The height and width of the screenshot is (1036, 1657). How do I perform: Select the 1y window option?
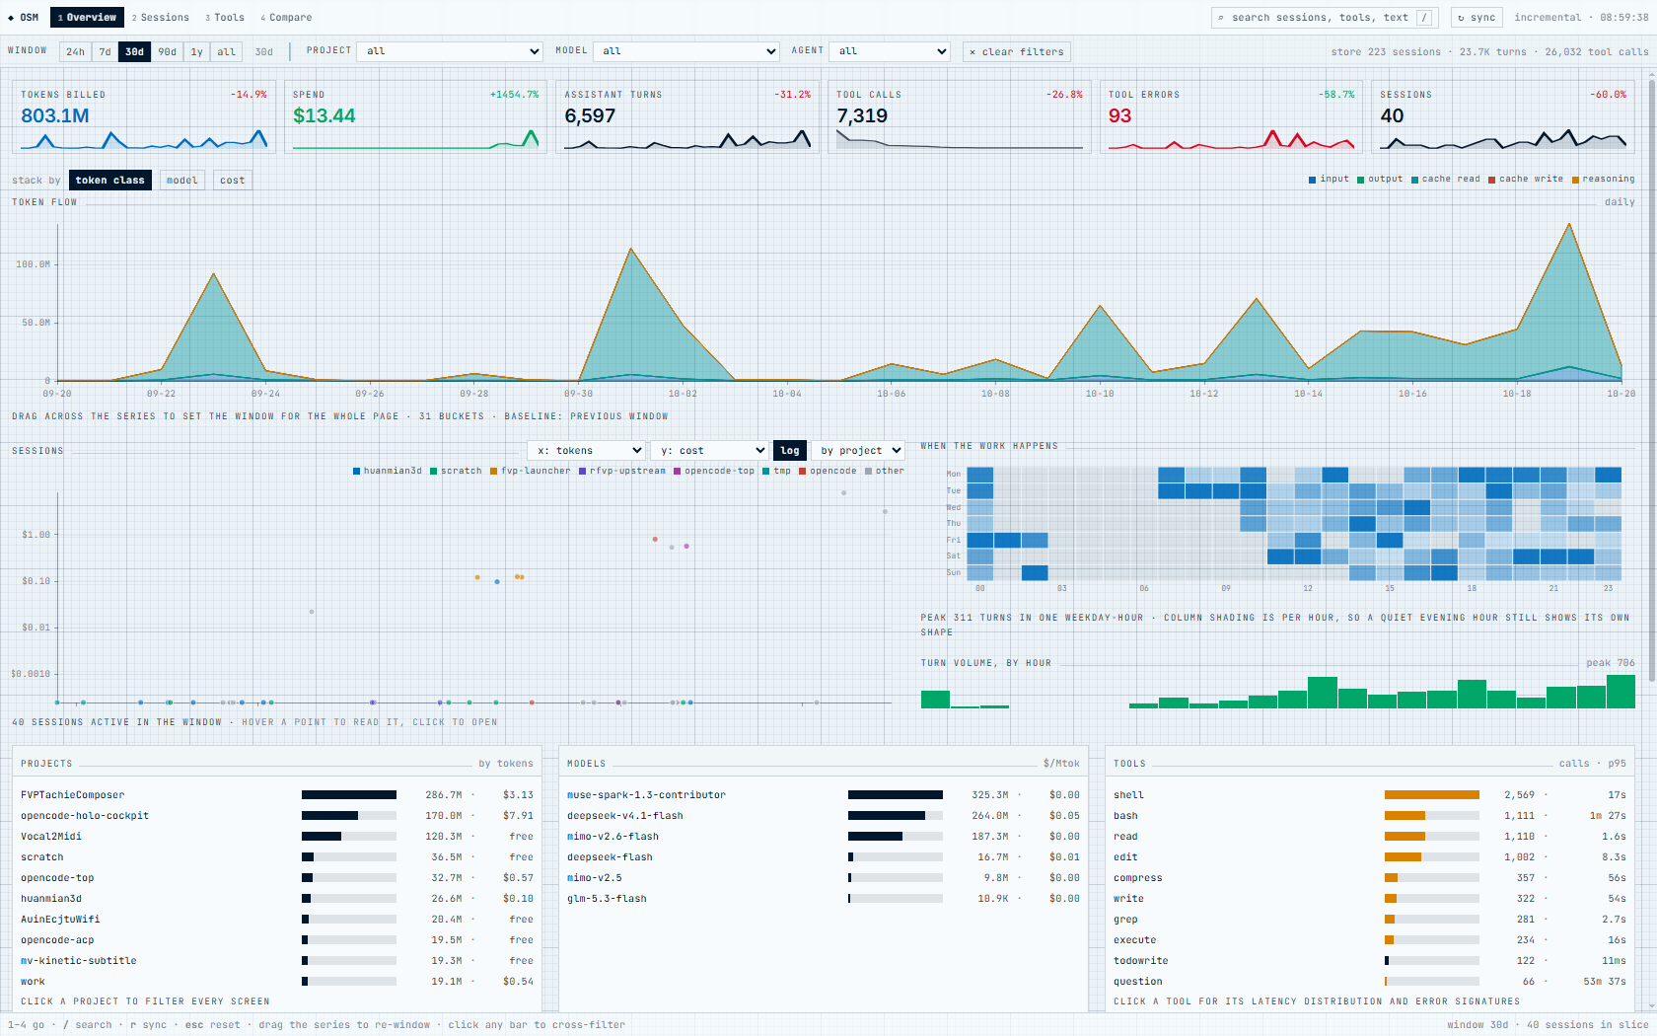point(196,51)
